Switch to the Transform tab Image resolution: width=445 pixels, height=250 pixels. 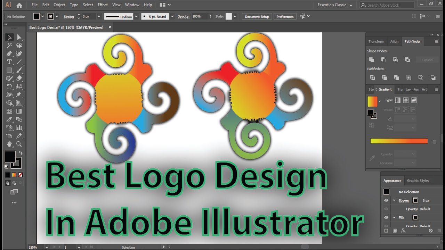click(x=377, y=41)
